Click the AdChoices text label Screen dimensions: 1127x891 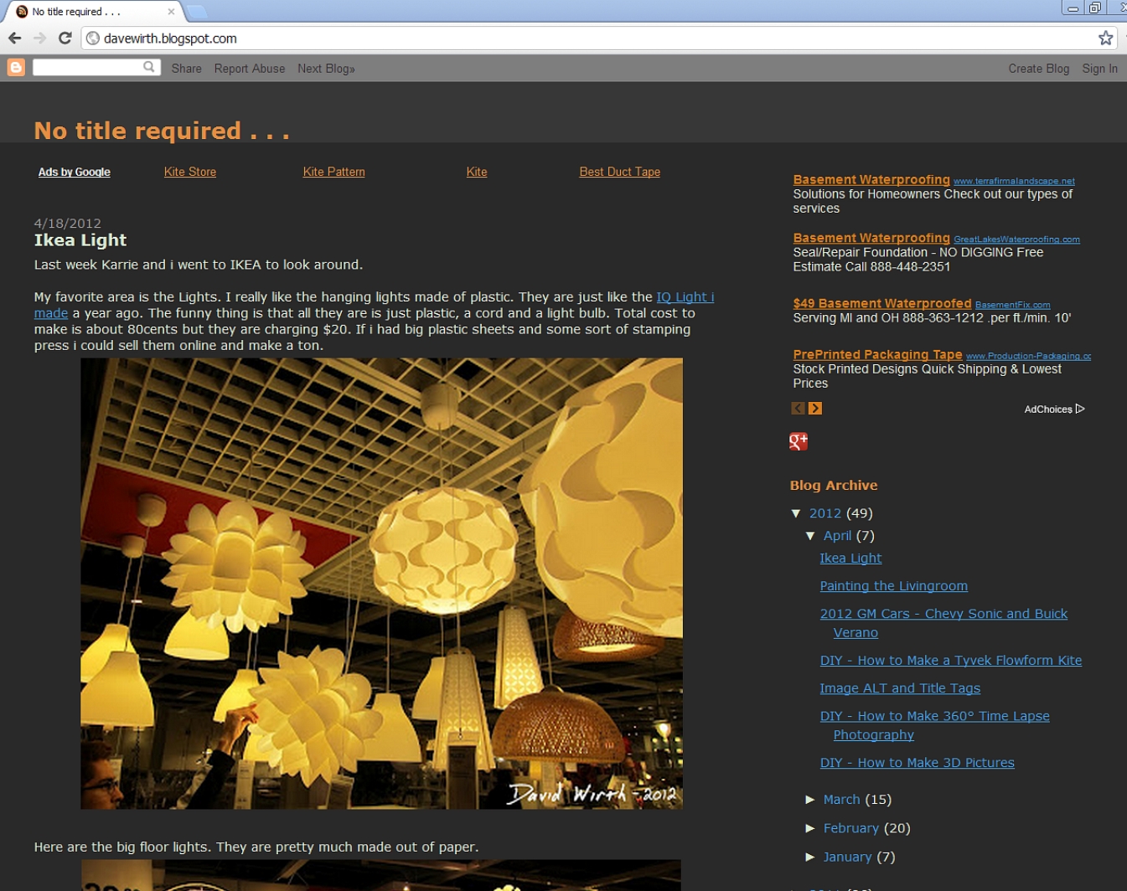pos(1048,409)
